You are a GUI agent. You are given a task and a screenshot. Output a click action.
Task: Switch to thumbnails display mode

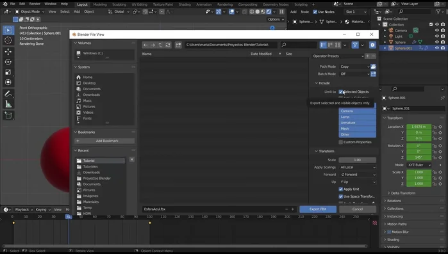coord(338,45)
